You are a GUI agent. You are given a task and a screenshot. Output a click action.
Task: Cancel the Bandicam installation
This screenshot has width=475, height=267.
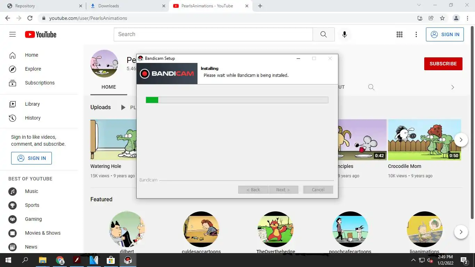318,190
